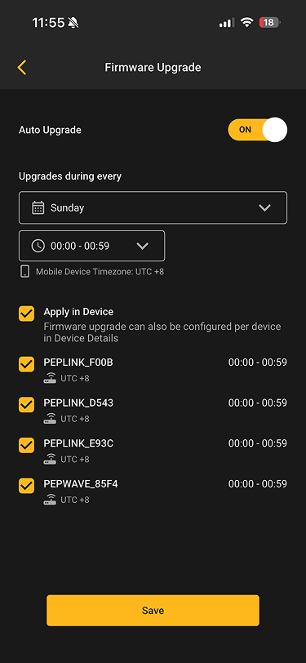Uncheck the Apply in Device checkbox
Viewport: 306px width, 663px height.
point(27,314)
